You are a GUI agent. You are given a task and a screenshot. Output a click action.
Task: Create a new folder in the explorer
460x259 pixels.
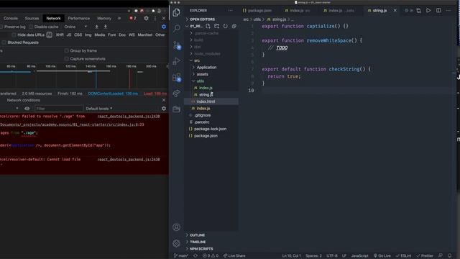pyautogui.click(x=217, y=26)
